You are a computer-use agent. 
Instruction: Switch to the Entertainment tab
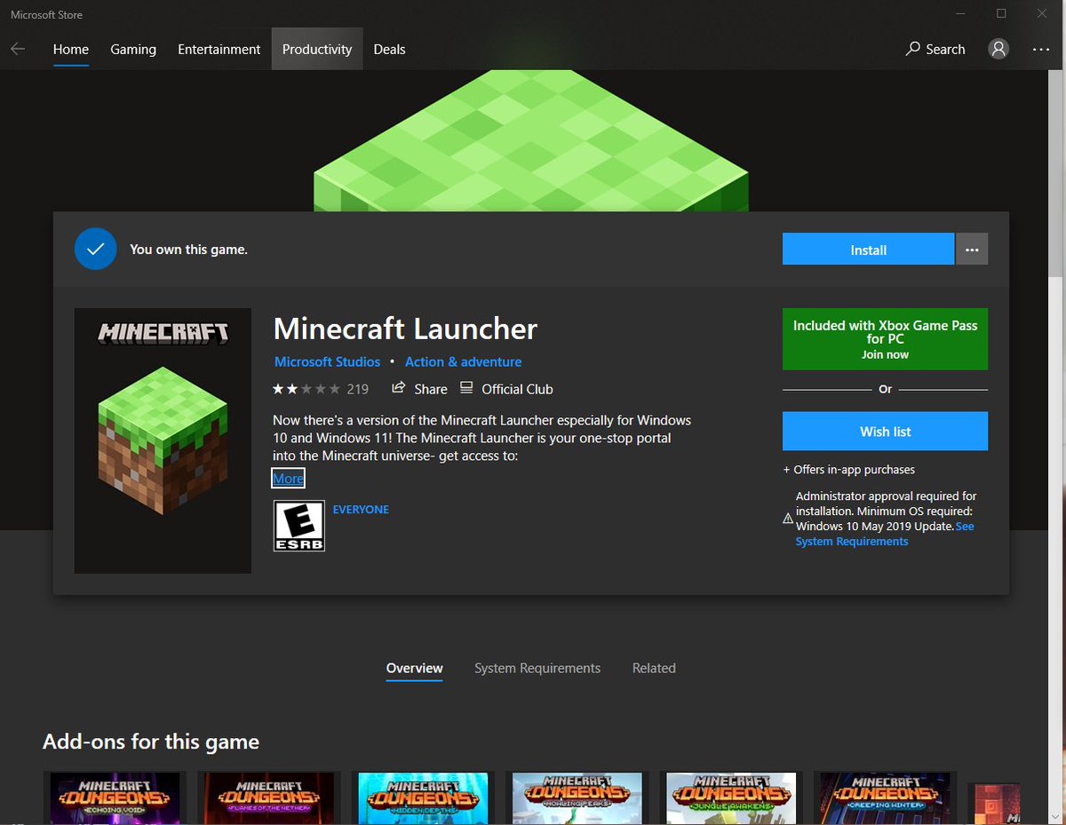(x=219, y=50)
